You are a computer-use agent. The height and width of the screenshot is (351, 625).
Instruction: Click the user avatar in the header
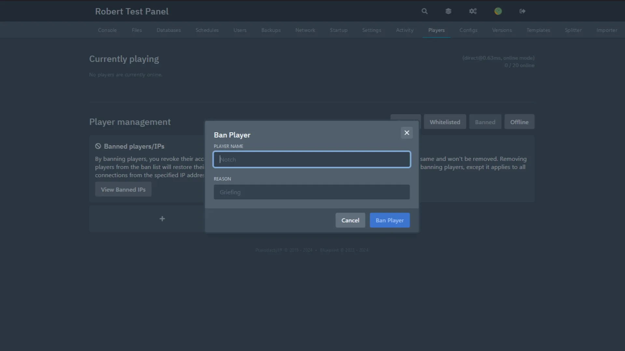click(x=498, y=11)
